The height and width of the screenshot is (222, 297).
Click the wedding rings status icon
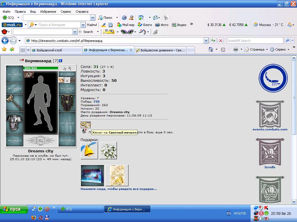point(86,125)
